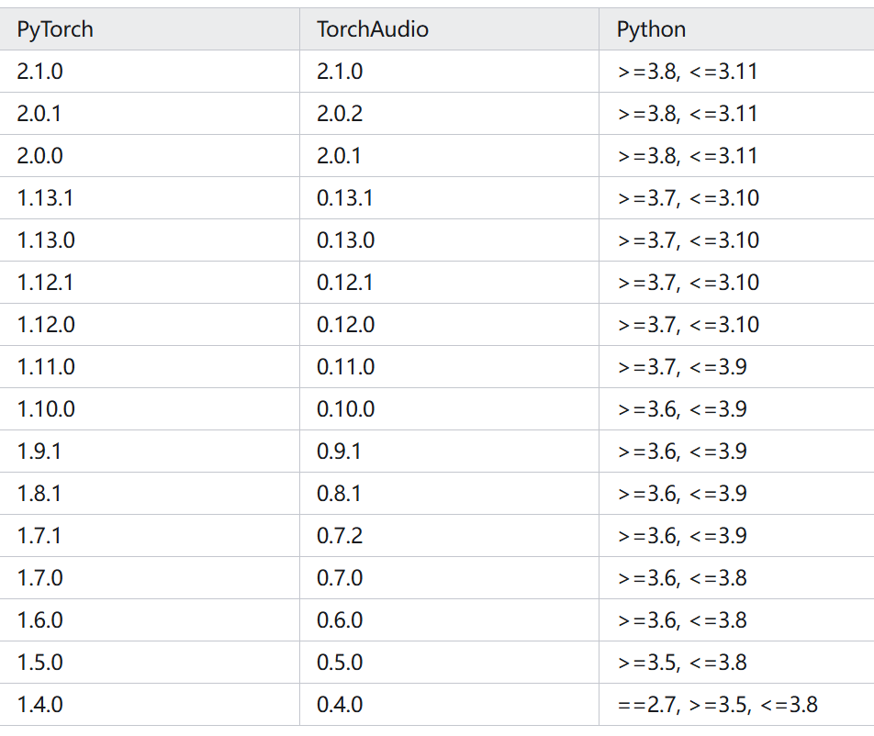Click TorchAudio version 0.4.0 cell
Image resolution: width=874 pixels, height=736 pixels.
449,705
